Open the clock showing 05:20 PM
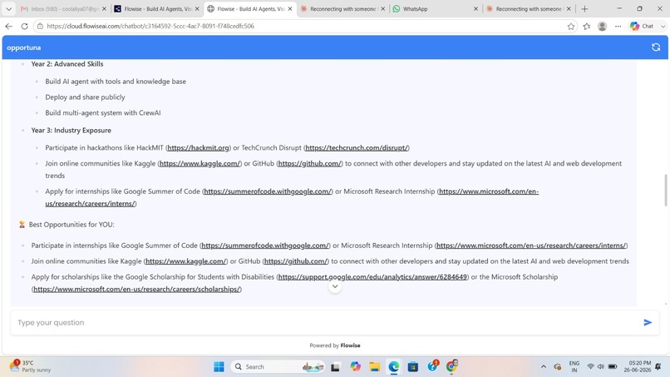This screenshot has height=377, width=670. 637,367
